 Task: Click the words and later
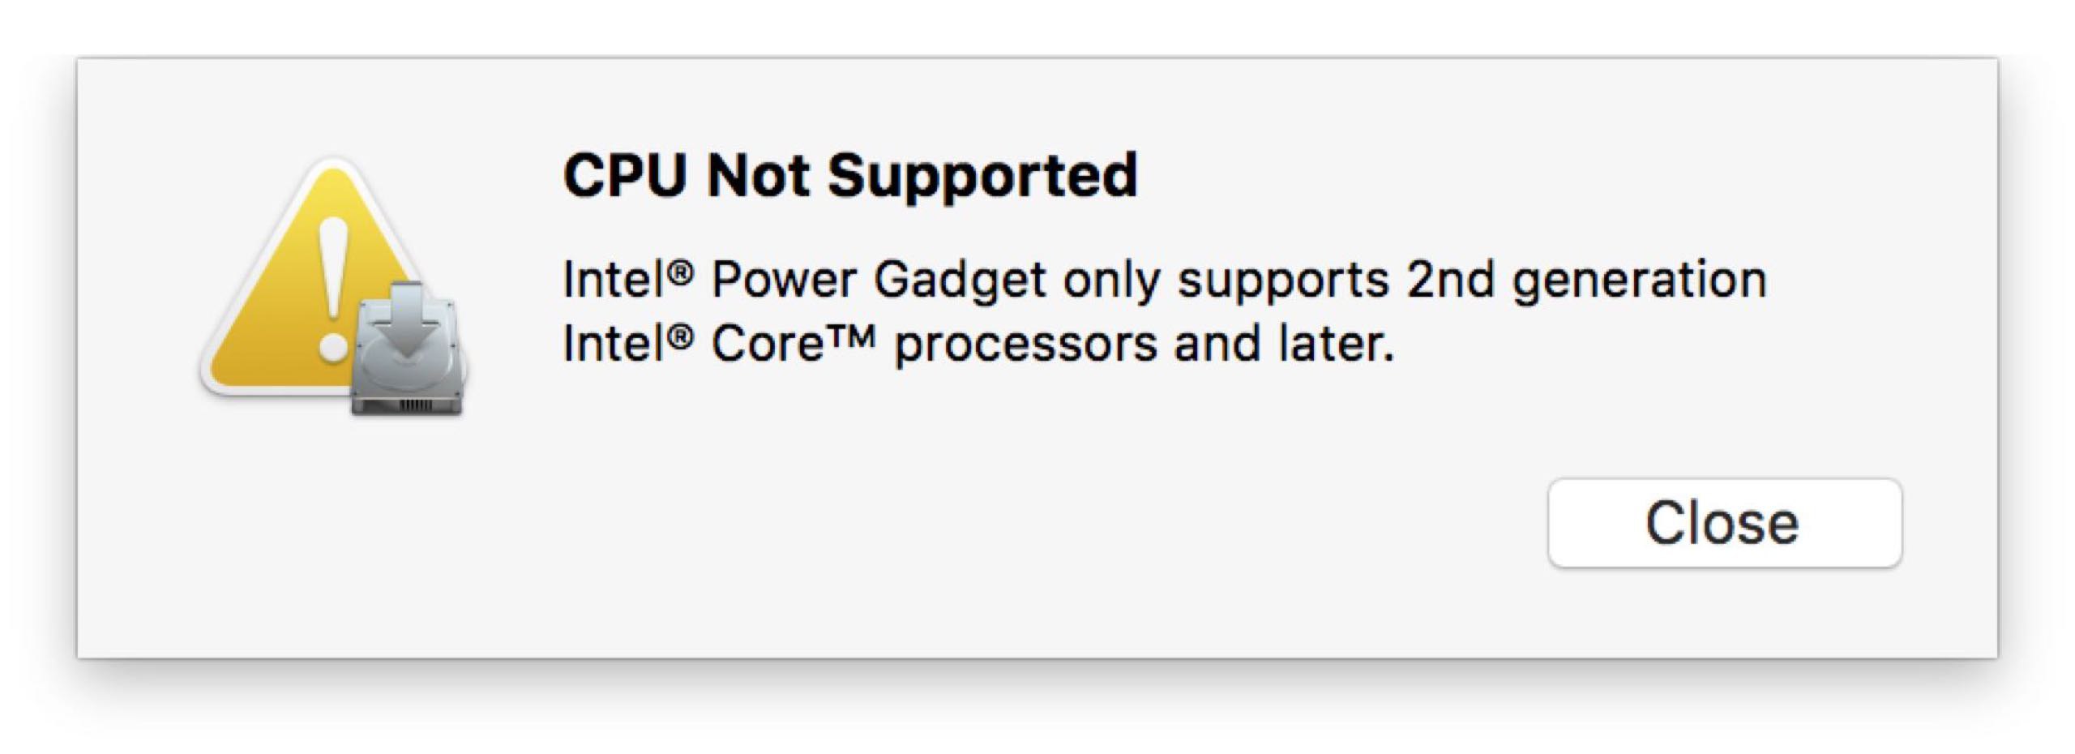click(x=1284, y=344)
